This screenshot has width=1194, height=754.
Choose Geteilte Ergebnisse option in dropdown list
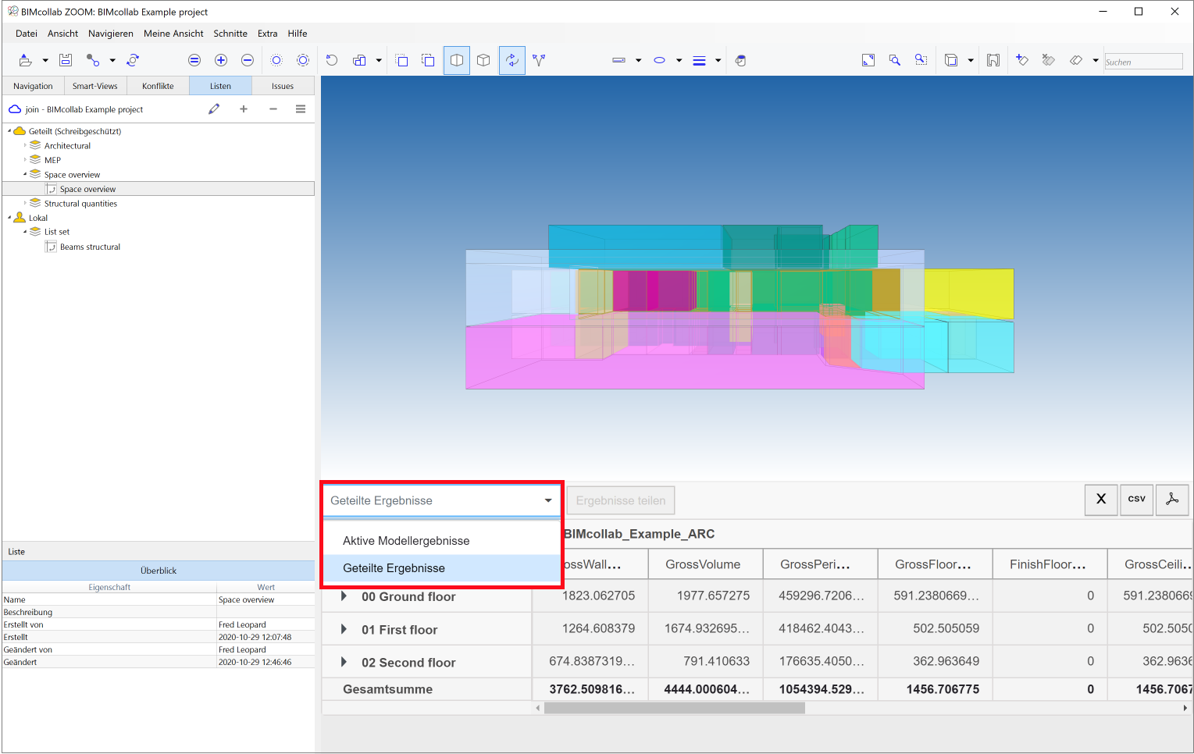[441, 568]
